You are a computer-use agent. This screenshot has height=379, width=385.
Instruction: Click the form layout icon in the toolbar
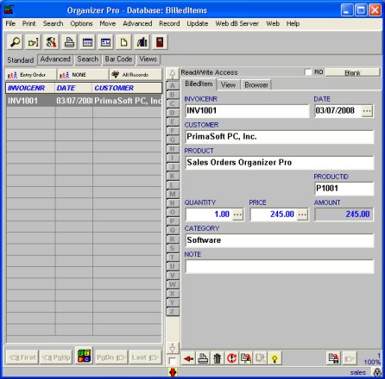click(x=105, y=42)
